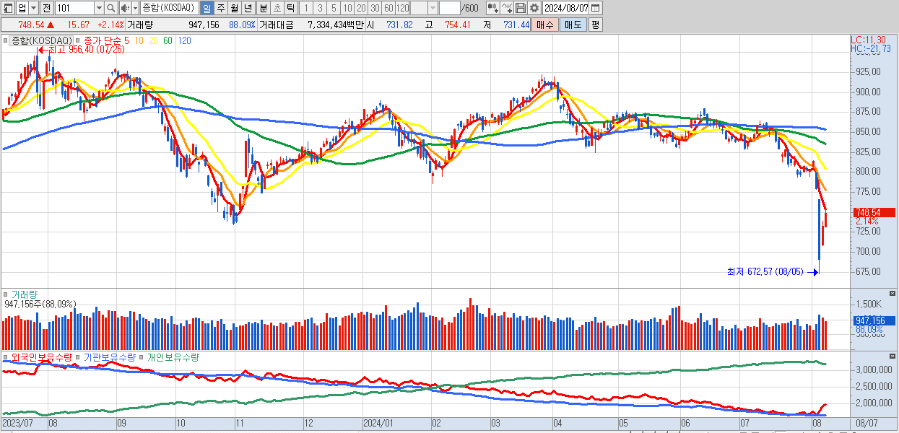This screenshot has width=899, height=433.
Task: Click the candlestick chart settings icon
Action: coord(492,8)
